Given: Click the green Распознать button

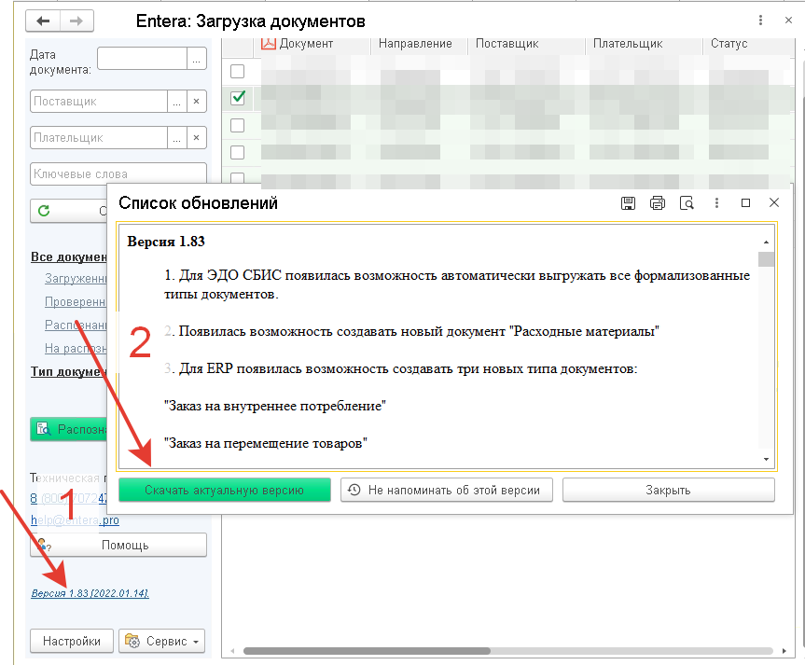Looking at the screenshot, I should click(x=69, y=429).
